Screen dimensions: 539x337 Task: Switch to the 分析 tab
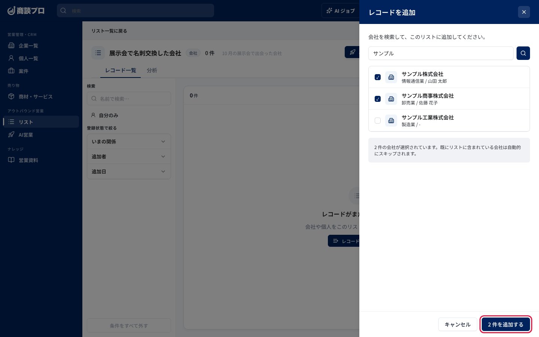pos(152,70)
